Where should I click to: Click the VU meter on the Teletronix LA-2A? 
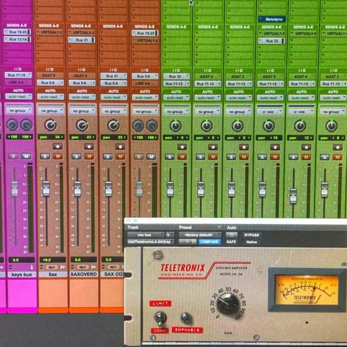[307, 290]
